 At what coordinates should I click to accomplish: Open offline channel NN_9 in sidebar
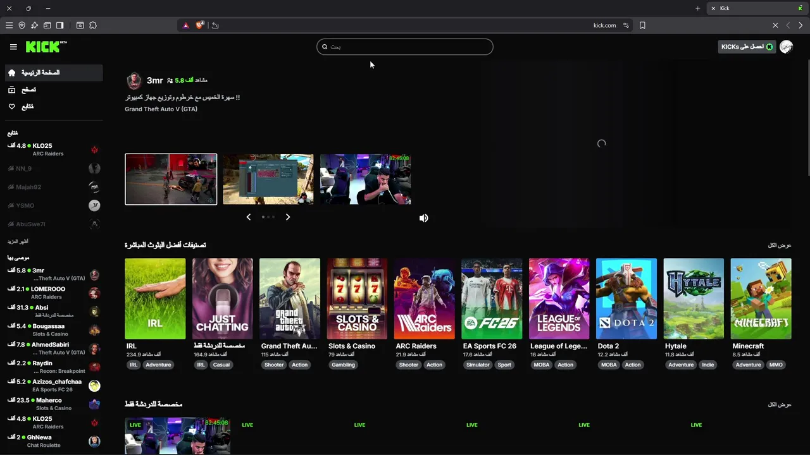tap(53, 169)
